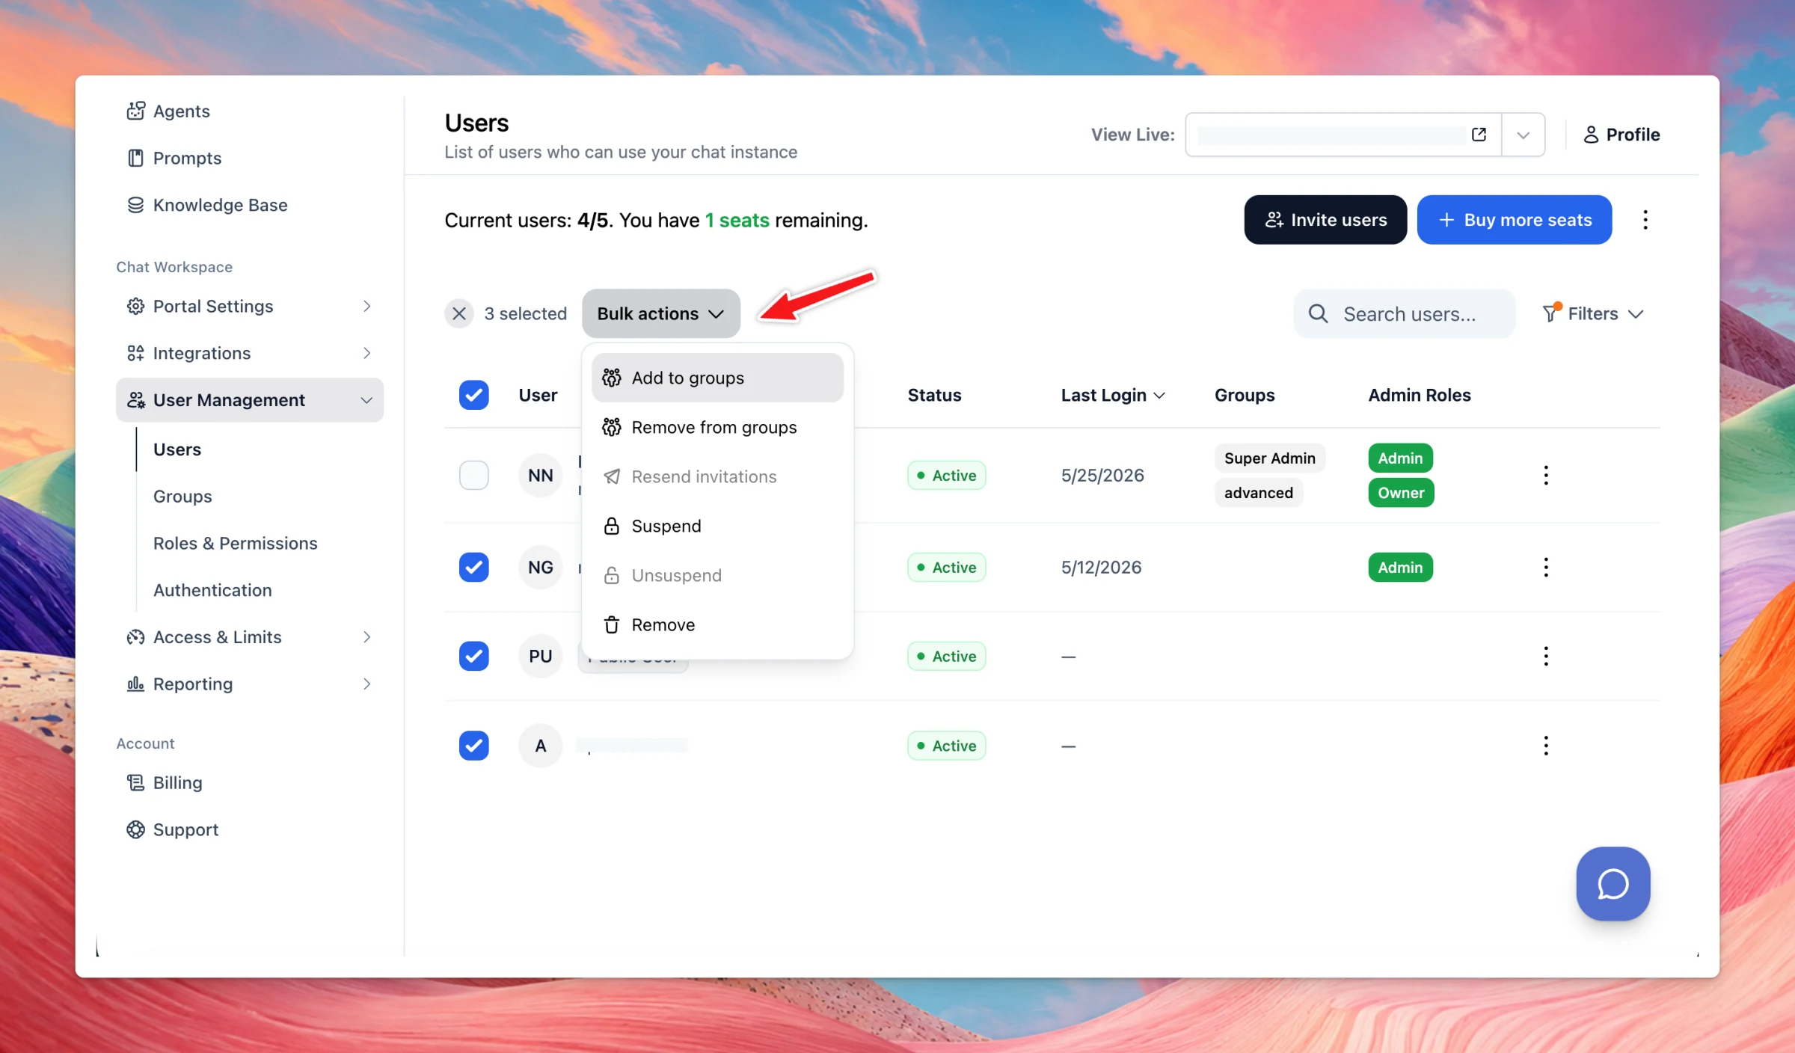Check the NN user row checkbox
This screenshot has width=1795, height=1053.
[x=474, y=476]
